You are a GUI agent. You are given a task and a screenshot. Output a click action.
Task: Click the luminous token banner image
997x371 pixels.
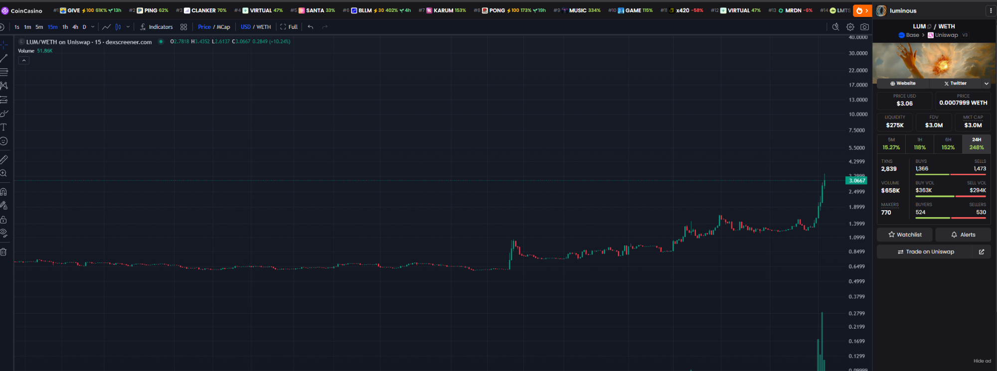click(934, 61)
